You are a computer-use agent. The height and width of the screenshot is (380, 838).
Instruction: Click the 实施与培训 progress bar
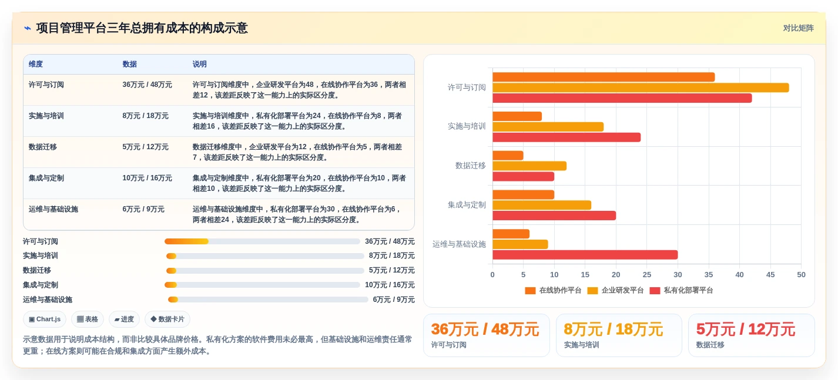click(265, 256)
